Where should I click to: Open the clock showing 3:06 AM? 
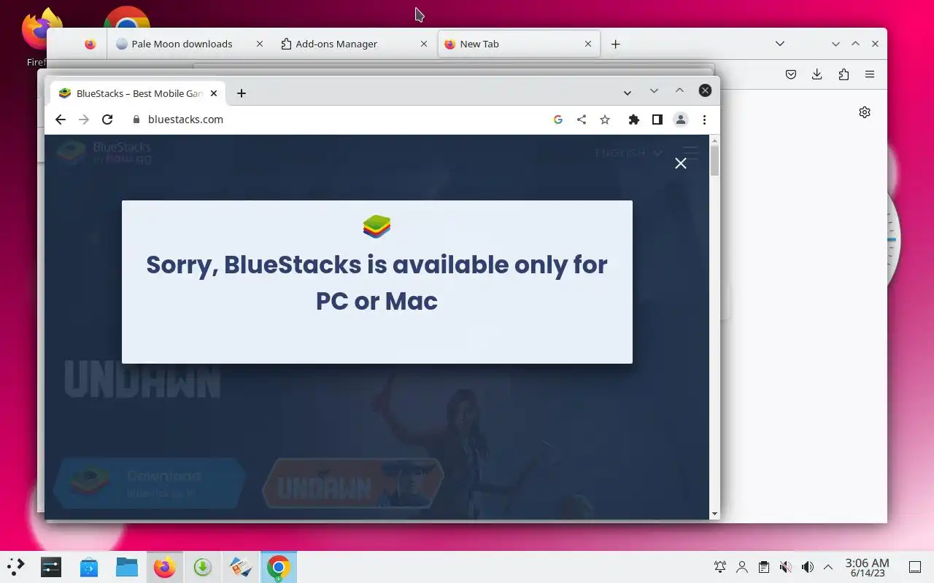tap(867, 567)
